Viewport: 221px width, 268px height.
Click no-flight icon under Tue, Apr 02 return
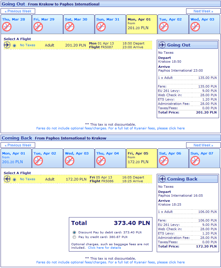[38, 161]
